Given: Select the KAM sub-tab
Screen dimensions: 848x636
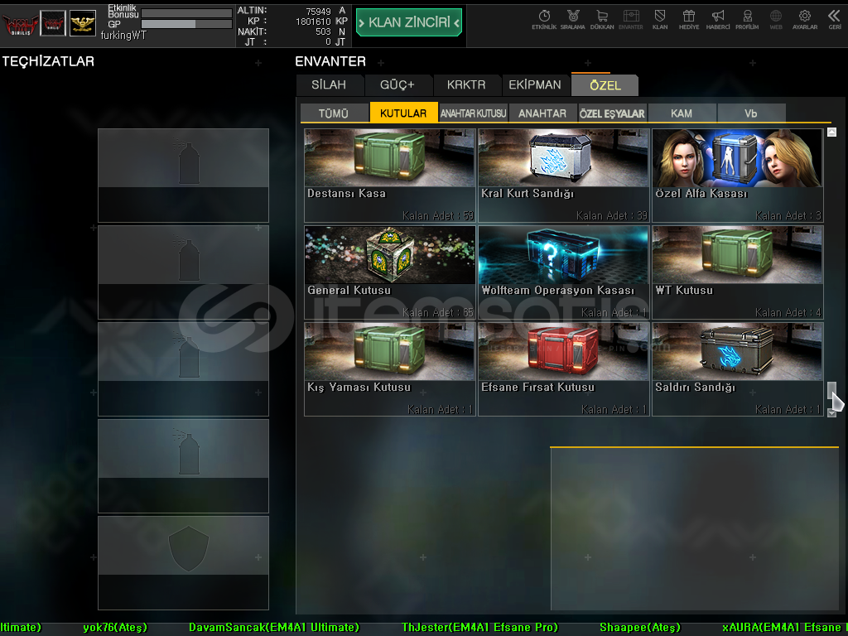Looking at the screenshot, I should (x=682, y=113).
